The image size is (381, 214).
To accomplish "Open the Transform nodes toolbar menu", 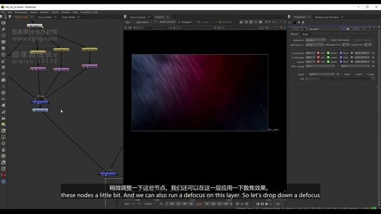I will point(4,74).
